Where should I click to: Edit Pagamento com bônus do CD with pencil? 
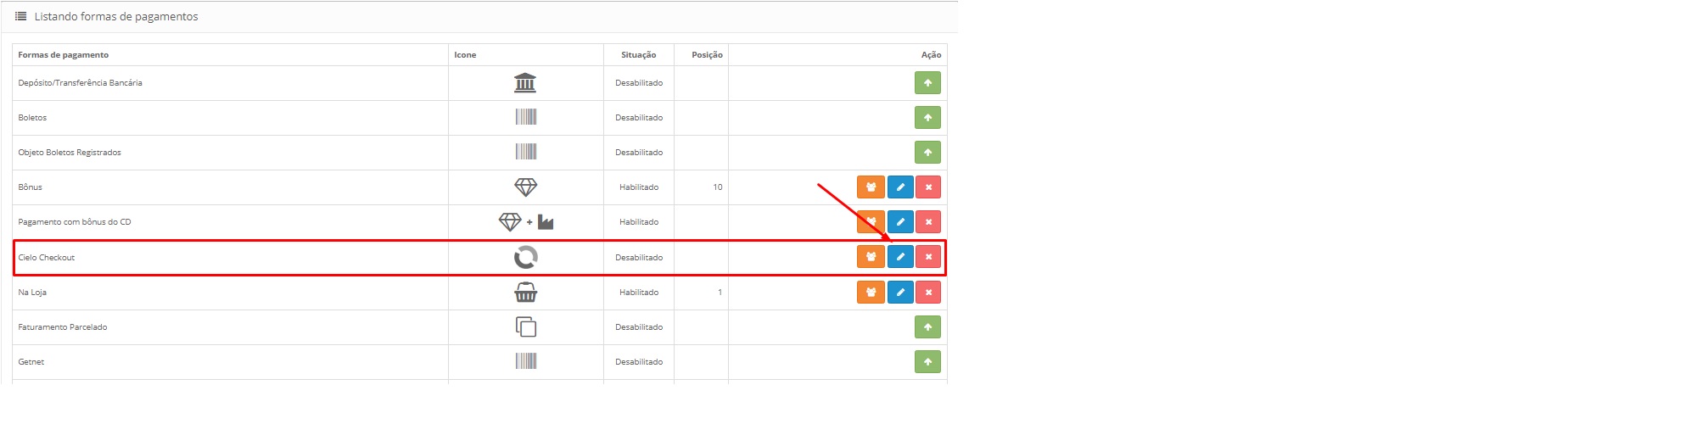pos(900,222)
